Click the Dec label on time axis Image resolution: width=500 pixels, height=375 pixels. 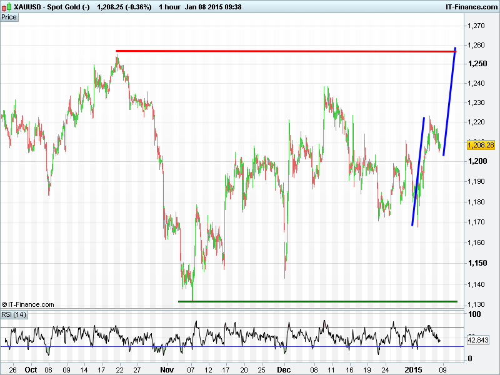click(x=284, y=369)
